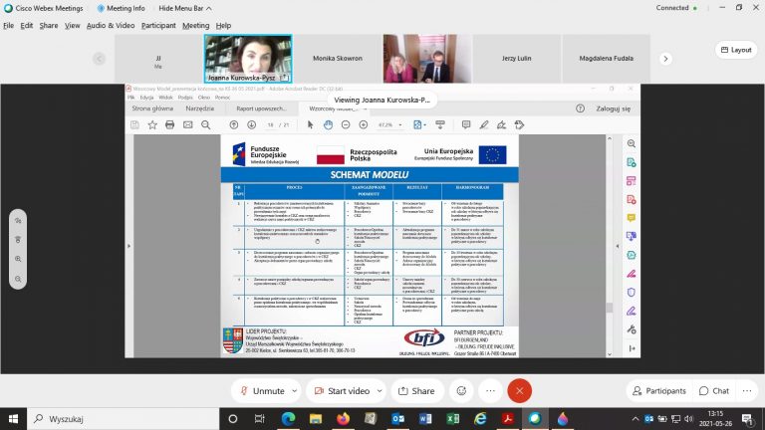
Task: Open Firefox from taskbar
Action: coord(343,419)
